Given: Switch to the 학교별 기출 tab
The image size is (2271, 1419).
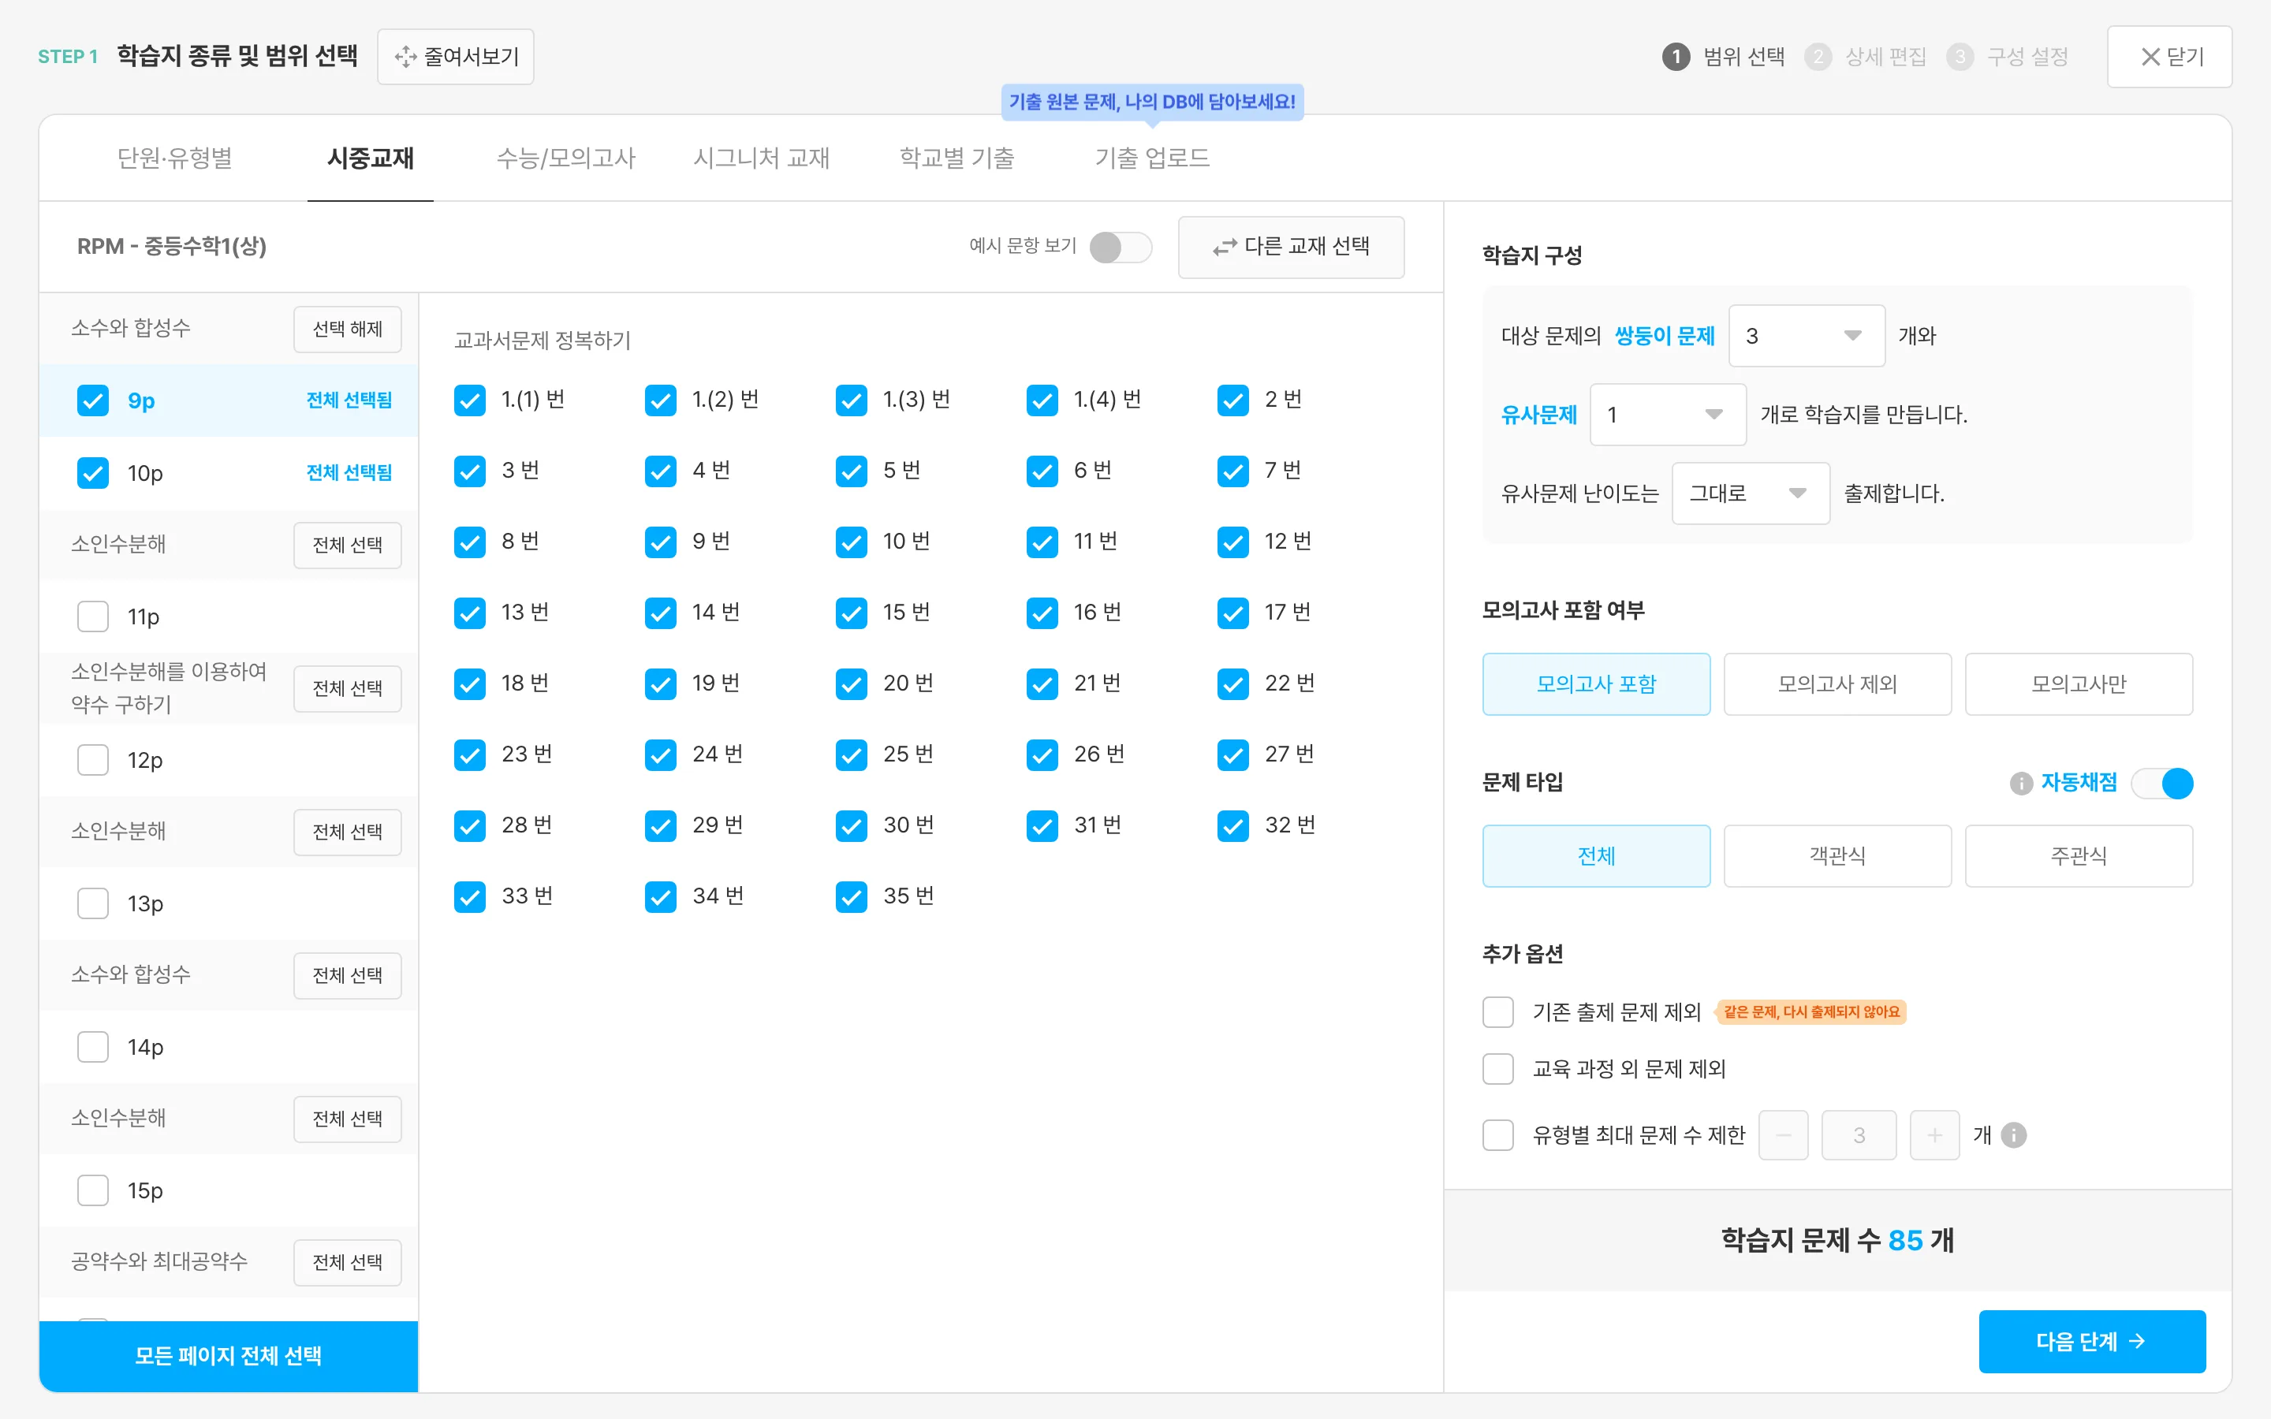Looking at the screenshot, I should tap(957, 158).
